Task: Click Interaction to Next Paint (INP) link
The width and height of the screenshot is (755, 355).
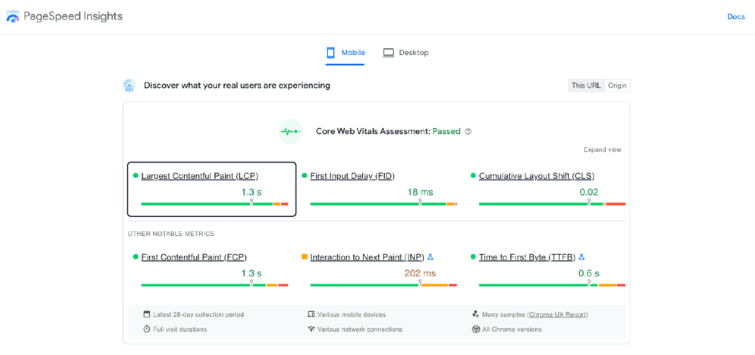Action: click(367, 257)
